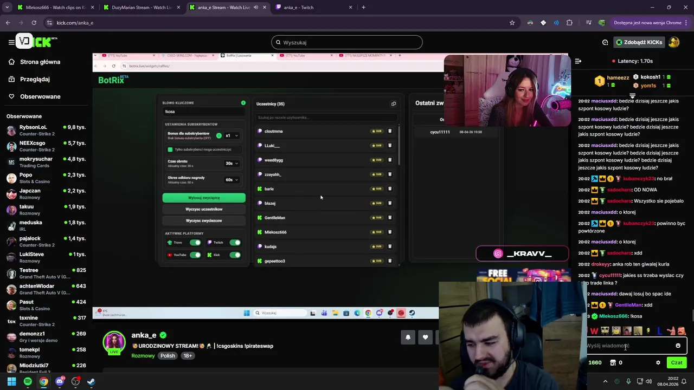Click the Kick search field

[x=347, y=42]
